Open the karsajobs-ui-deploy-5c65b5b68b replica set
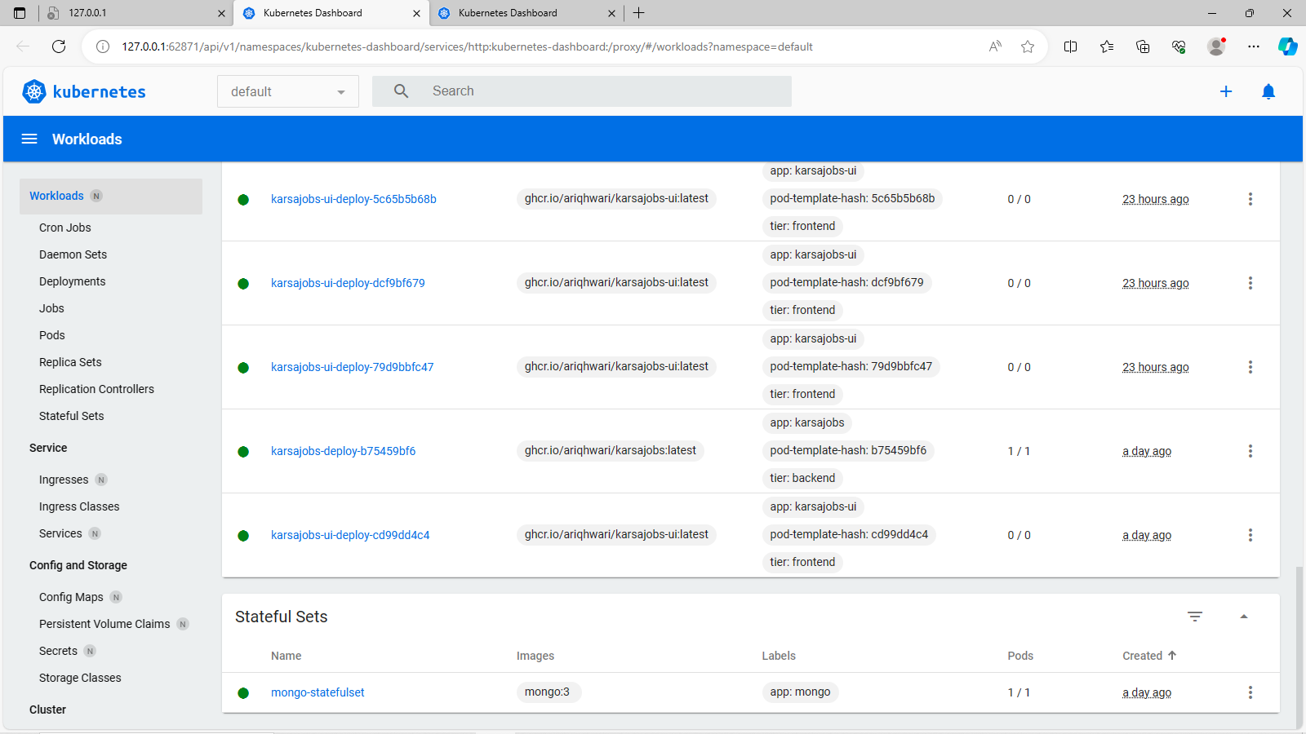 pos(353,199)
